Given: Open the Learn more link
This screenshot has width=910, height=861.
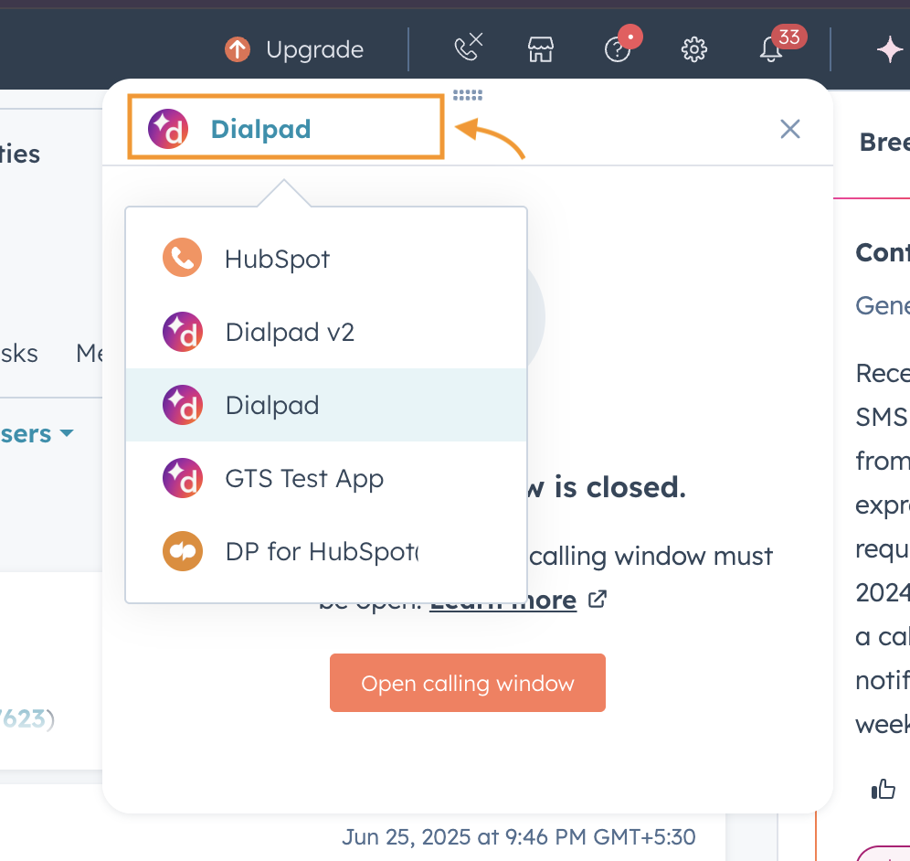Looking at the screenshot, I should click(x=503, y=601).
